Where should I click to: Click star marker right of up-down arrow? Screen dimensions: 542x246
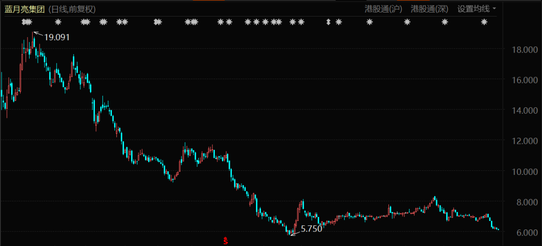point(339,22)
